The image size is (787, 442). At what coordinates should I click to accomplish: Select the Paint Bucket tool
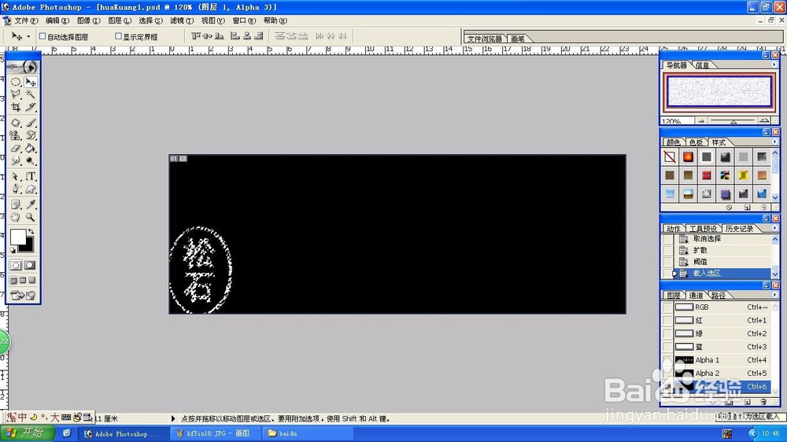coord(31,149)
